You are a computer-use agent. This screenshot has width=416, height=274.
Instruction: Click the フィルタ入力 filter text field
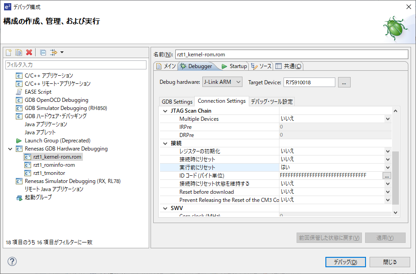(76, 65)
